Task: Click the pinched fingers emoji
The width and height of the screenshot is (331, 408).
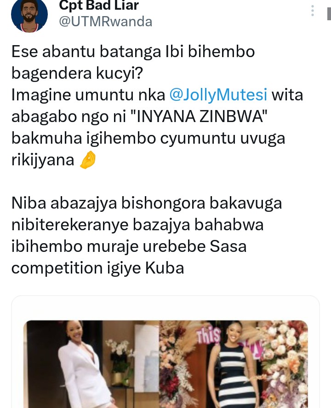Action: pos(88,160)
